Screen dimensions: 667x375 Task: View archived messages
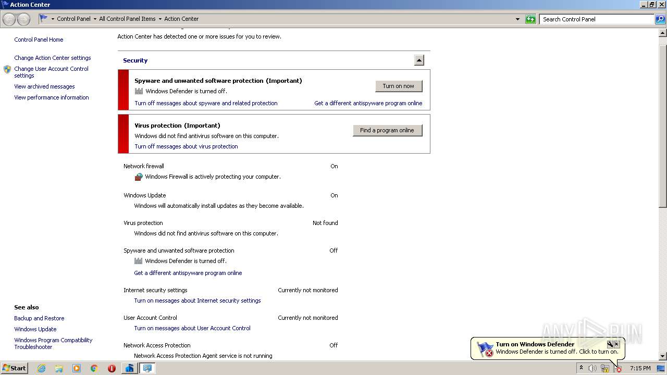tap(44, 86)
